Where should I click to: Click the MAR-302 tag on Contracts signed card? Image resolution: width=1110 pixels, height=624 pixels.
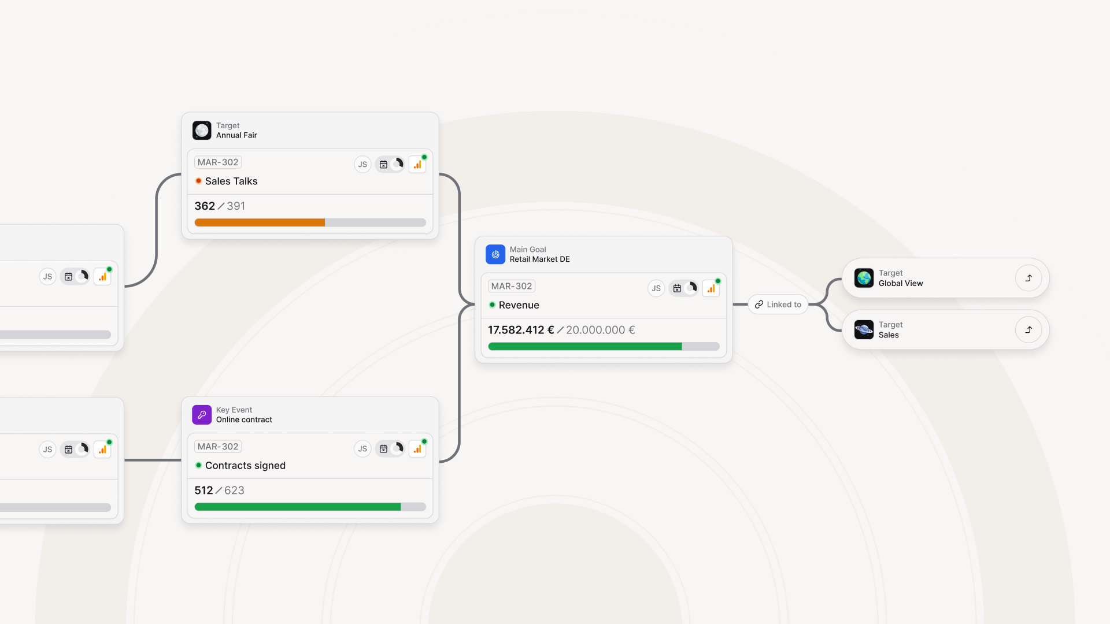[218, 447]
